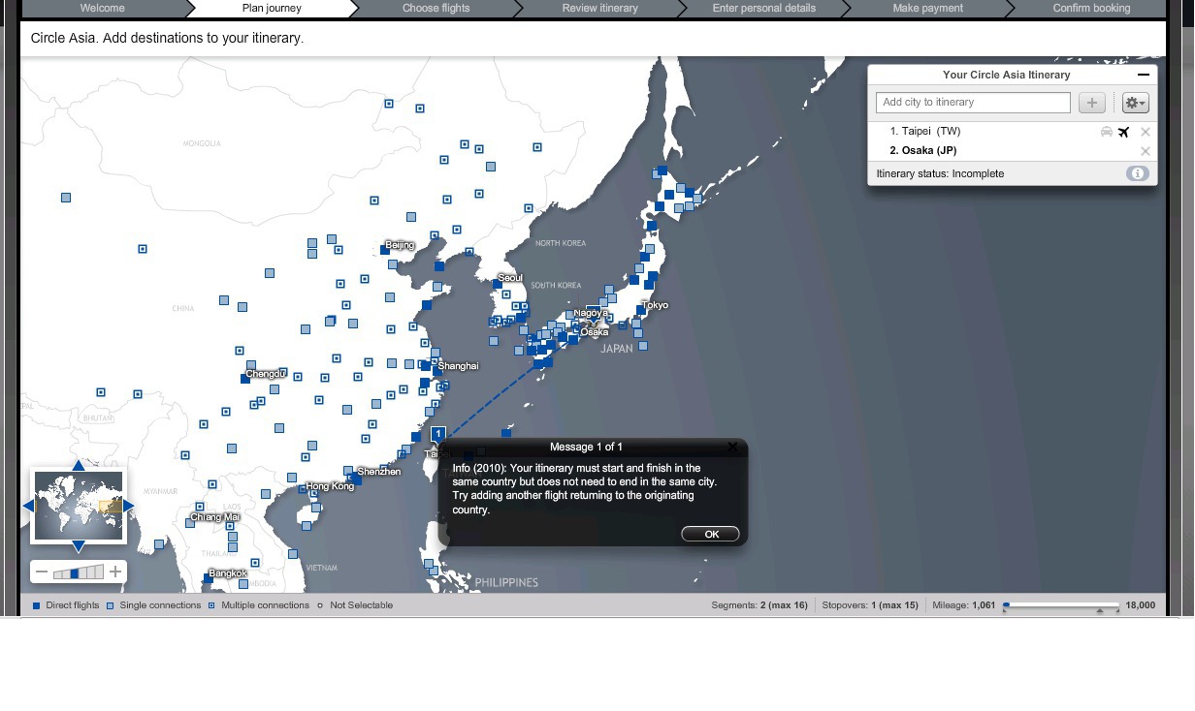This screenshot has height=711, width=1195.
Task: Pan the mini-map down with the arrow
Action: pyautogui.click(x=79, y=546)
